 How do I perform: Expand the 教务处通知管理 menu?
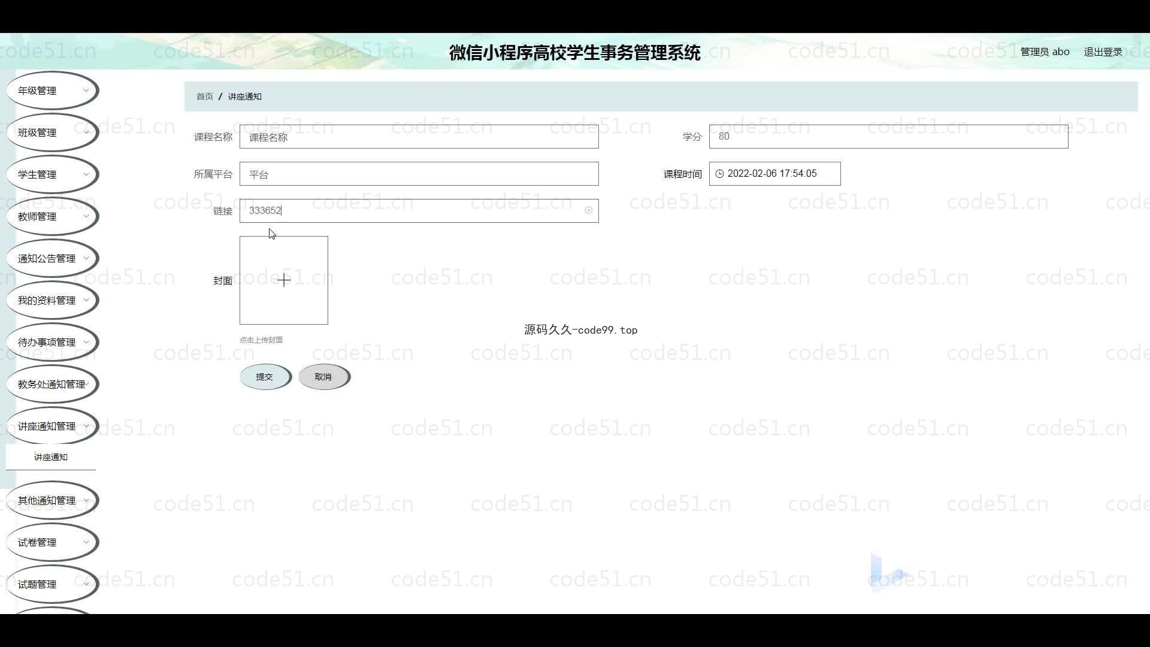click(52, 384)
